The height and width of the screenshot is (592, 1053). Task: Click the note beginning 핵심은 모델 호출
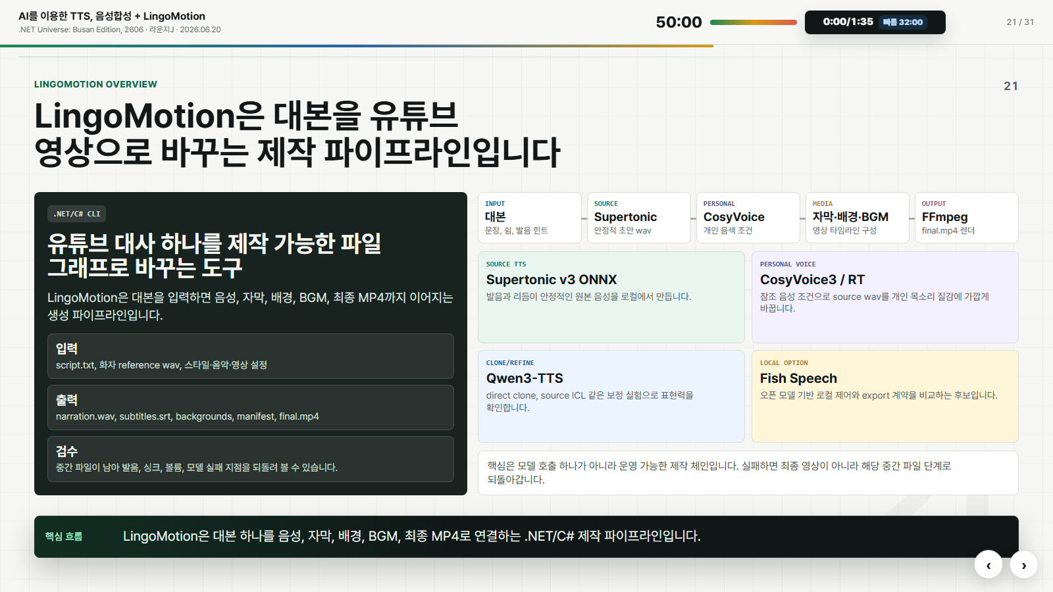pyautogui.click(x=748, y=473)
